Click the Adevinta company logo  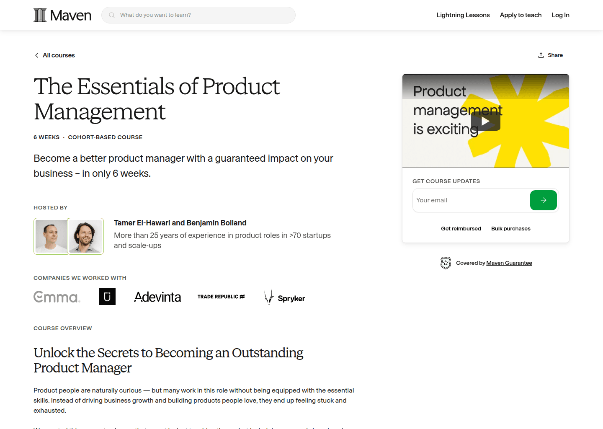[x=157, y=297]
